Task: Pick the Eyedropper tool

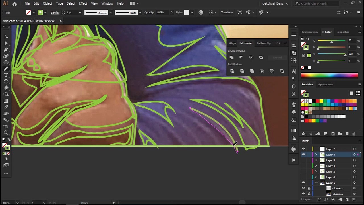Action: click(6, 107)
